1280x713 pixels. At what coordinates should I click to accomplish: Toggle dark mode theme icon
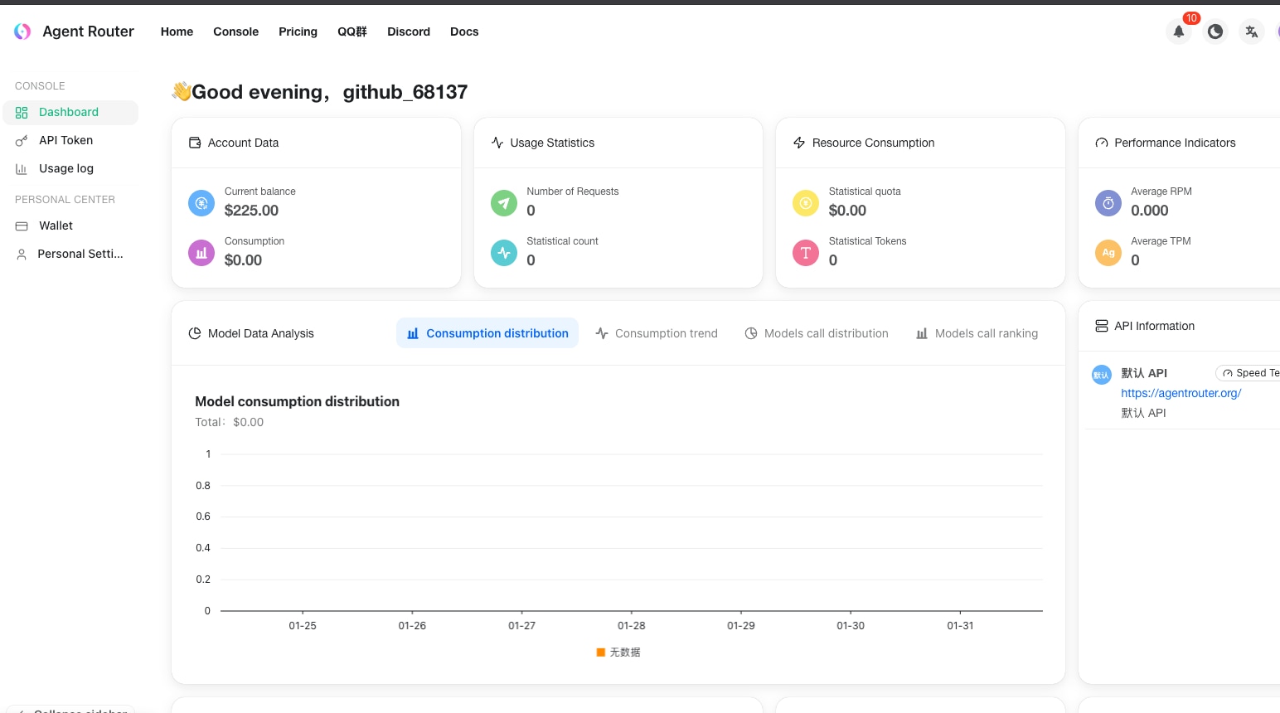click(x=1215, y=32)
